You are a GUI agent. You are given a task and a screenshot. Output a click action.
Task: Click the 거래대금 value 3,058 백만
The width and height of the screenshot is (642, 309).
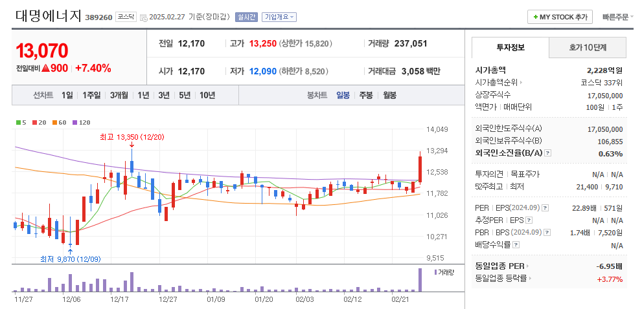pos(421,72)
